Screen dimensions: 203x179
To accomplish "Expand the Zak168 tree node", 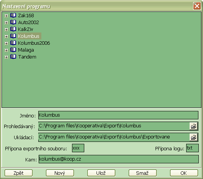I will point(6,16).
